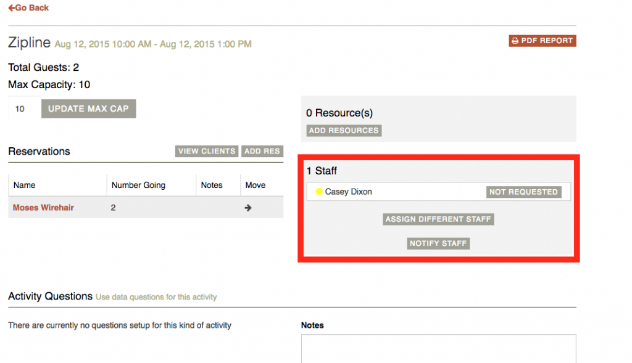
Task: Click the 0 Resource(s) heading
Action: click(339, 113)
